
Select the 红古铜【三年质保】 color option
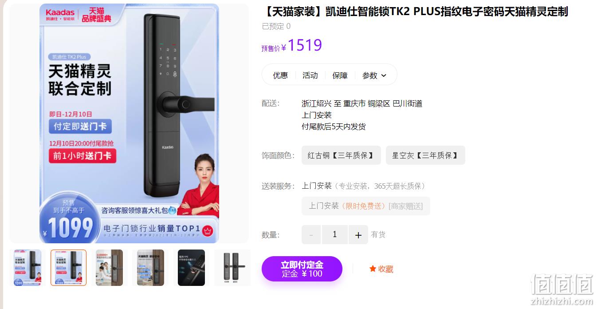click(x=341, y=155)
